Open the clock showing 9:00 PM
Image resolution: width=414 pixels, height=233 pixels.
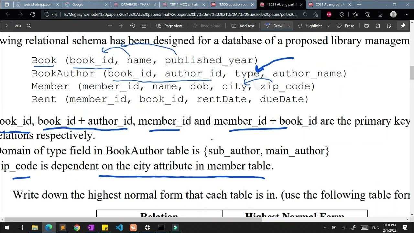tap(389, 228)
